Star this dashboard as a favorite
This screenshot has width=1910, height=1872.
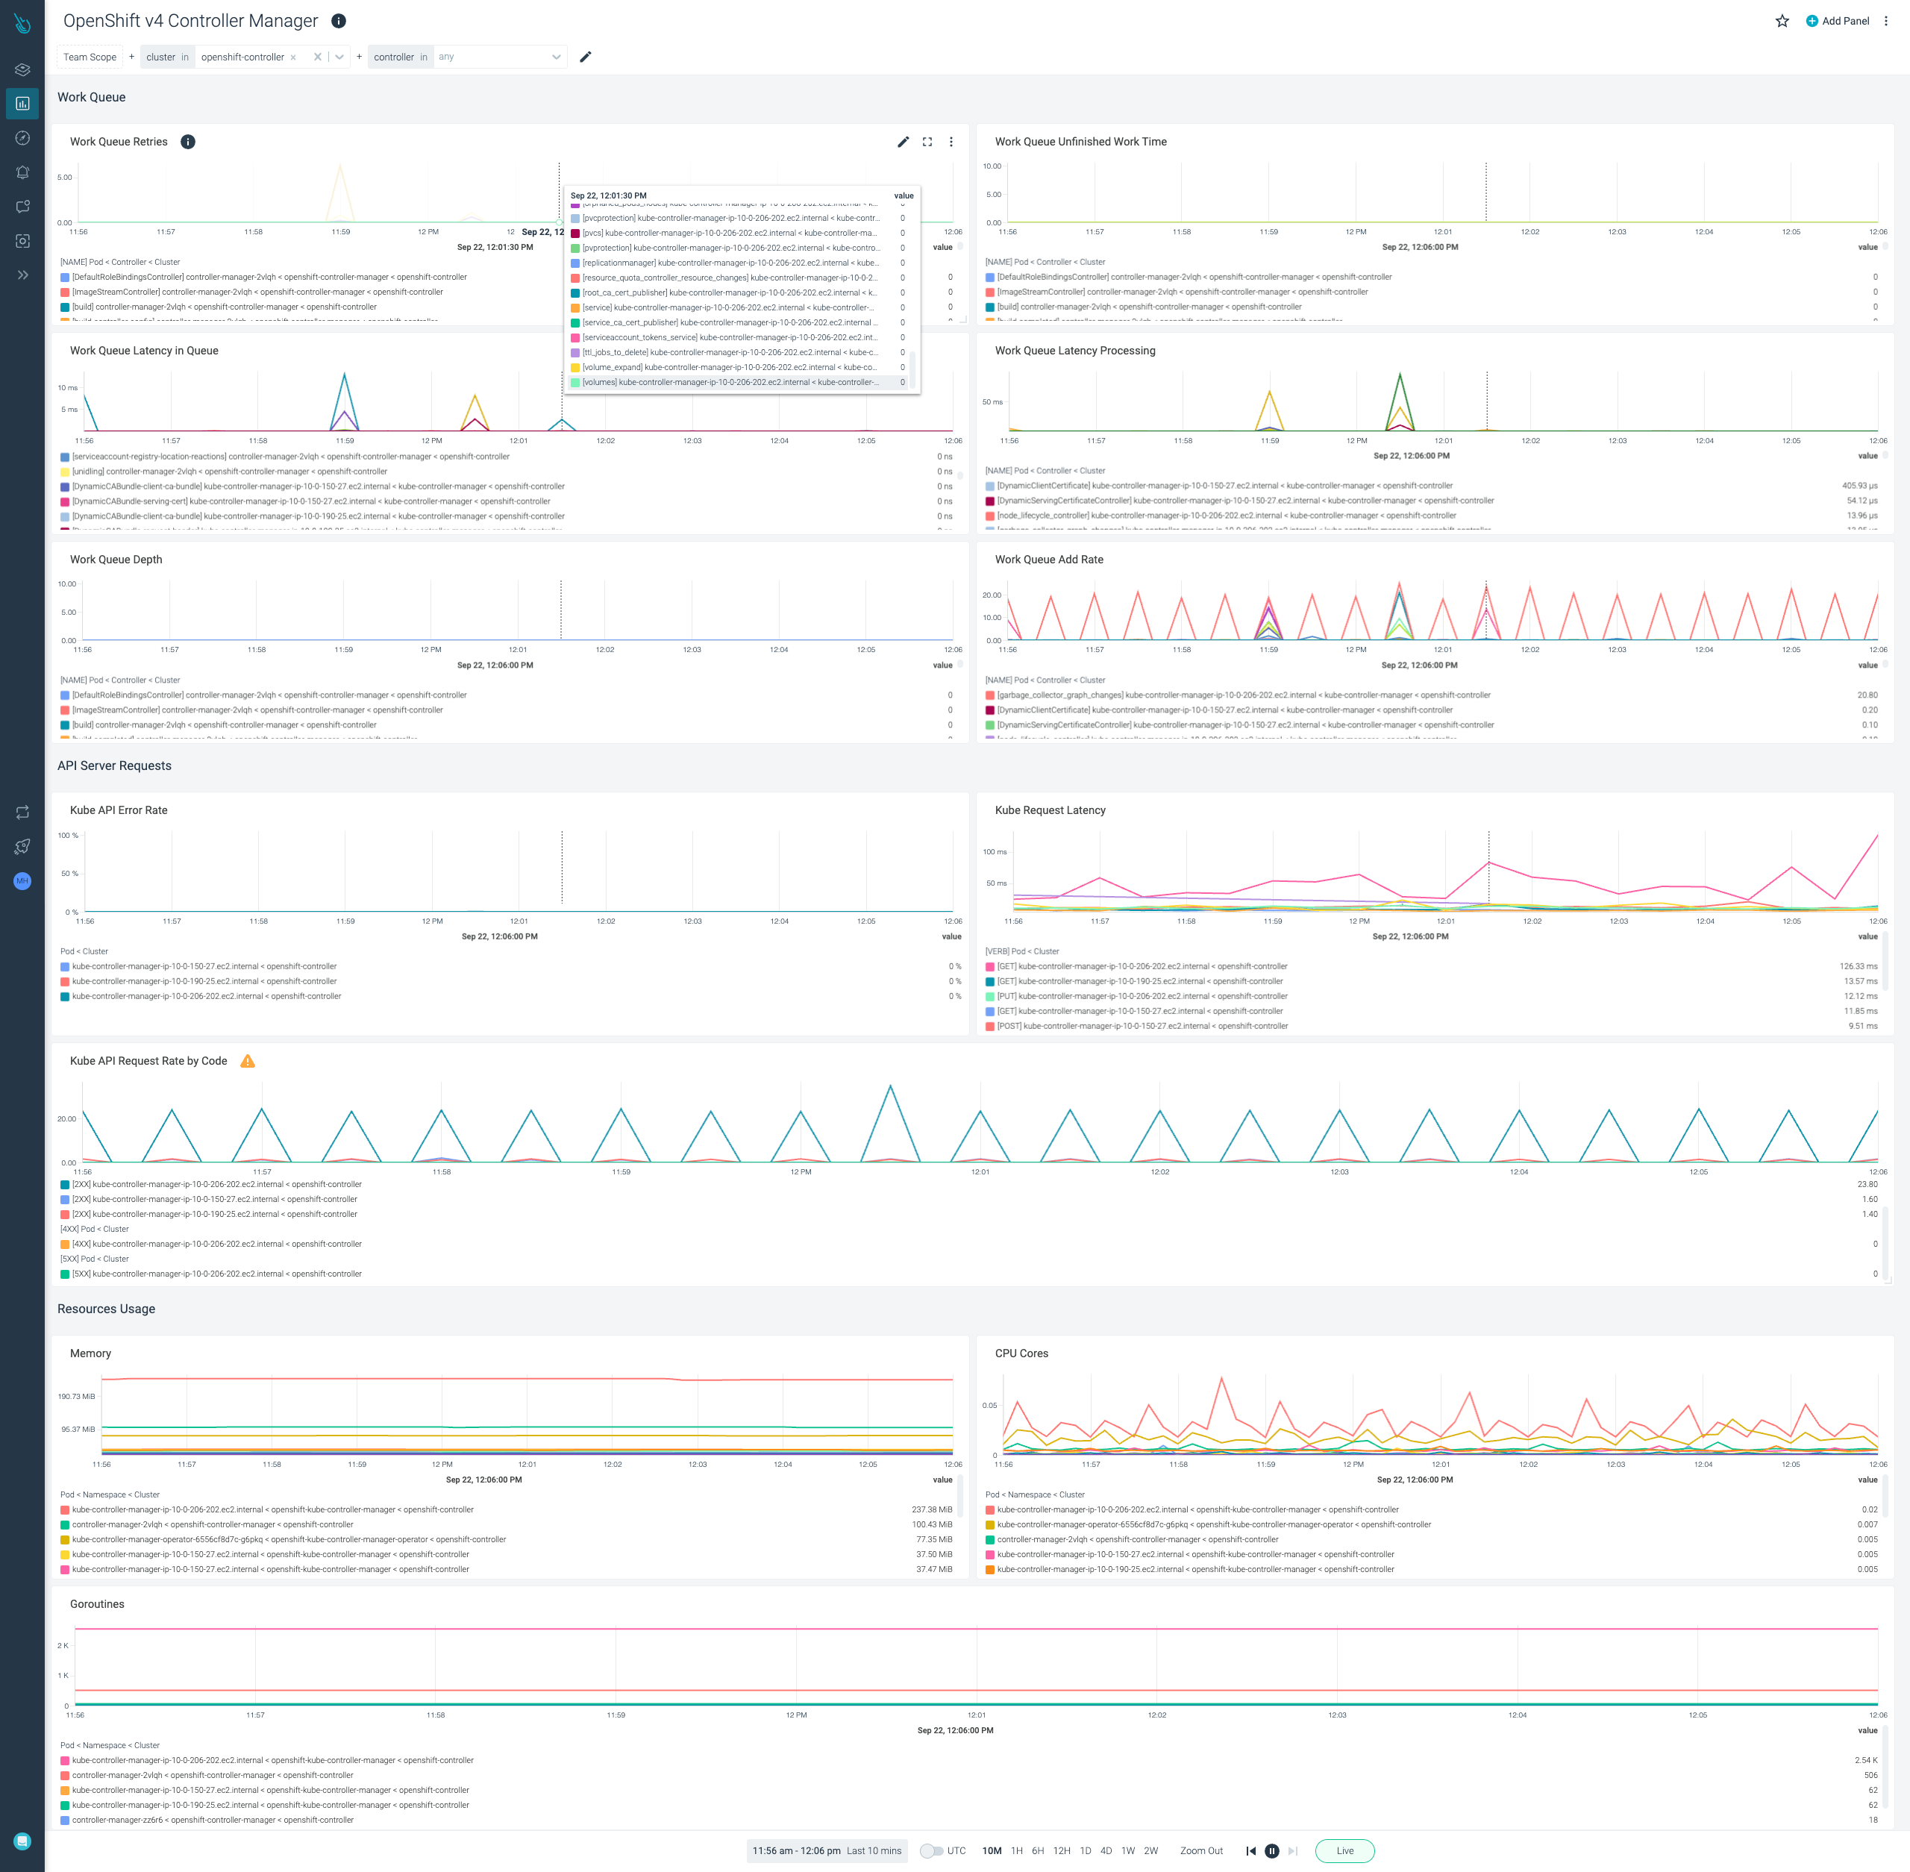pos(1781,21)
